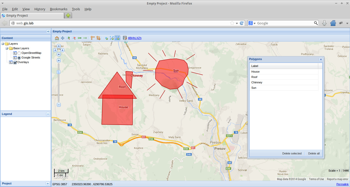Select the Pan tool

(63, 38)
